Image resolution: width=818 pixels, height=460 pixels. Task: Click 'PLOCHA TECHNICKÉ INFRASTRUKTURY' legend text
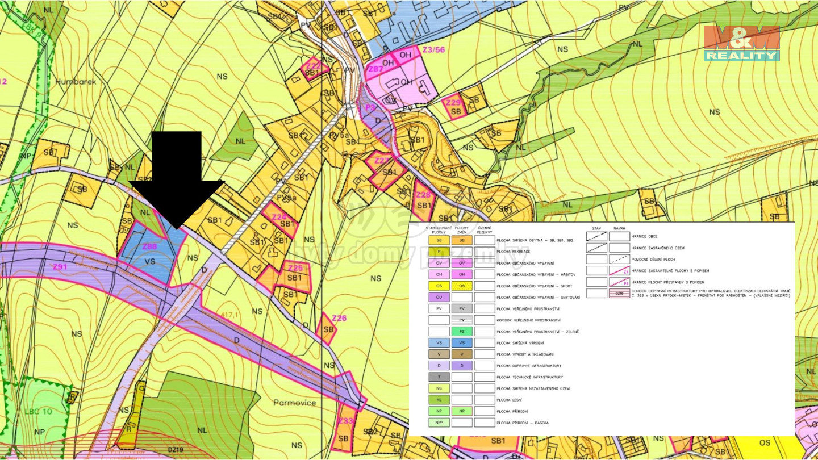[x=529, y=377]
